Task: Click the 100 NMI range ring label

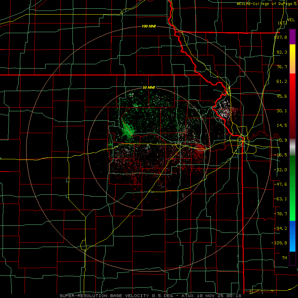Action: [x=149, y=26]
